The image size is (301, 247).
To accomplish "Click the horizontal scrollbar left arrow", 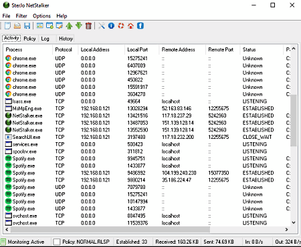I will 7,230.
